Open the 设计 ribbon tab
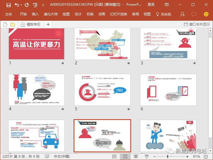Image resolution: width=213 pixels, height=160 pixels. pyautogui.click(x=78, y=14)
